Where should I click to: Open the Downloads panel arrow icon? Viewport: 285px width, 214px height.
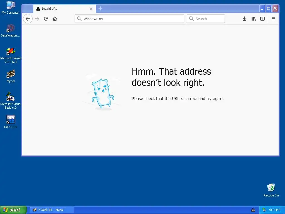click(x=245, y=19)
